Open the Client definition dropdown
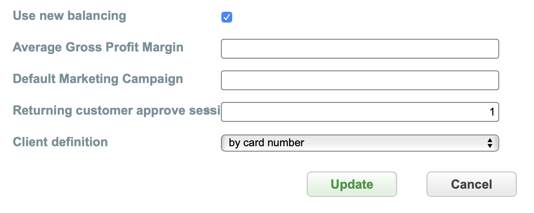Screen dimensions: 534x213 [360, 143]
